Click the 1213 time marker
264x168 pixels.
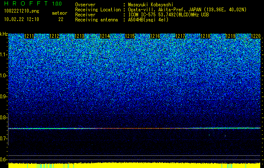coord(79,36)
